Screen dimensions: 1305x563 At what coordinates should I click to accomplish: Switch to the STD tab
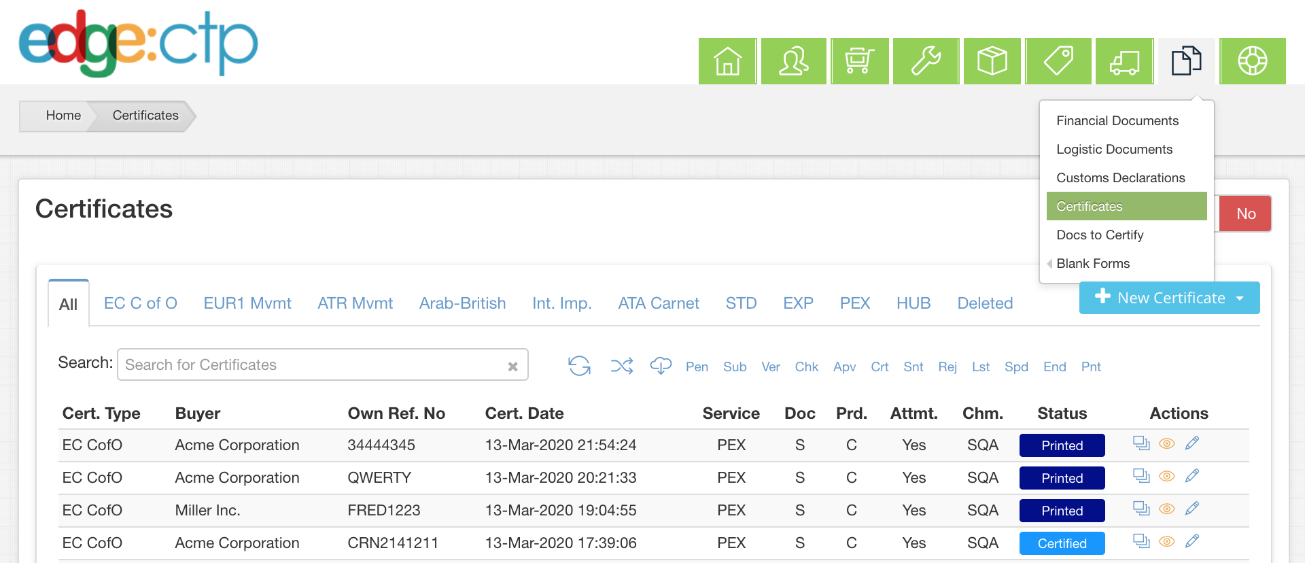(741, 303)
